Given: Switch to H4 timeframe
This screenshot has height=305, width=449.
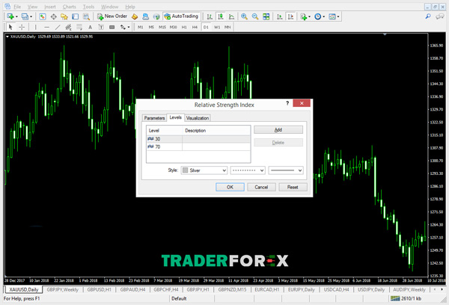Looking at the screenshot, I should 195,27.
